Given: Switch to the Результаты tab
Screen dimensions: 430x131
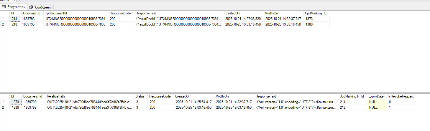Looking at the screenshot, I should [16, 7].
